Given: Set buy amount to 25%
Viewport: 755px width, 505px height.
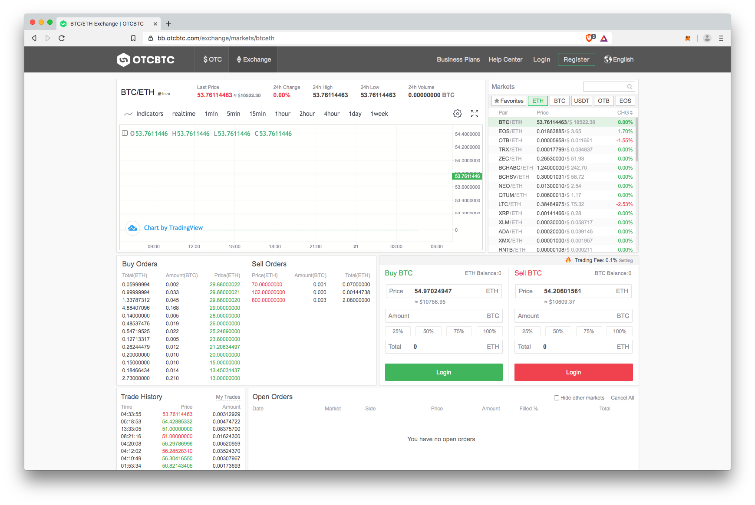Looking at the screenshot, I should [398, 331].
